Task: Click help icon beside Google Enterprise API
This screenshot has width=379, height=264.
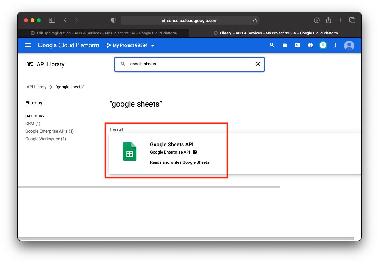Action: [x=195, y=152]
